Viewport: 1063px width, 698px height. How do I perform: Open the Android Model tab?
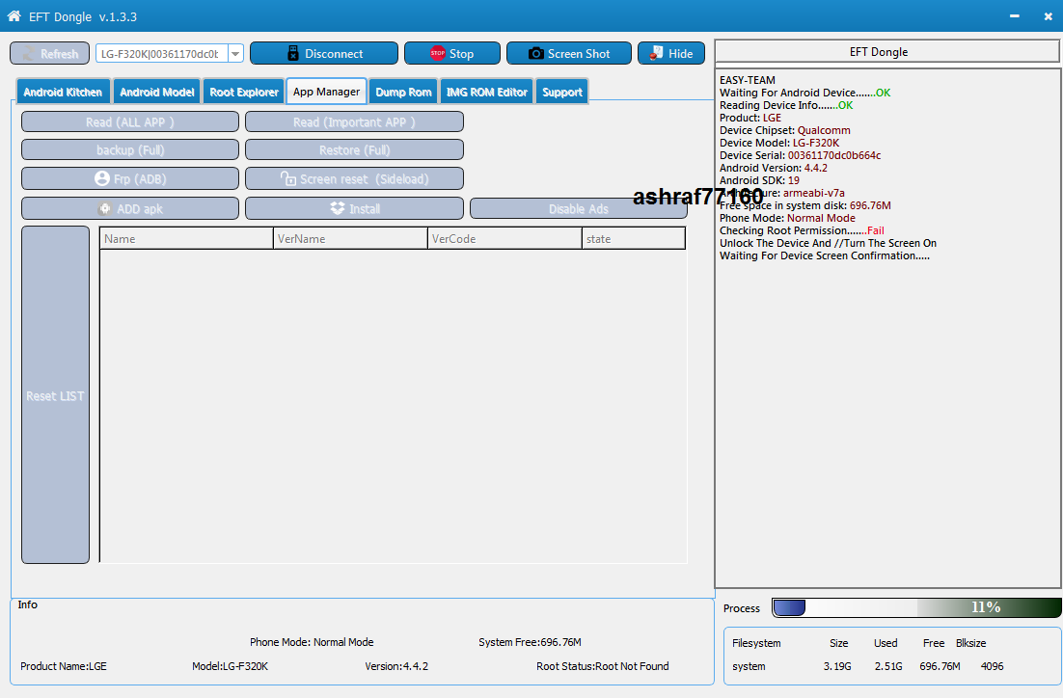(157, 92)
